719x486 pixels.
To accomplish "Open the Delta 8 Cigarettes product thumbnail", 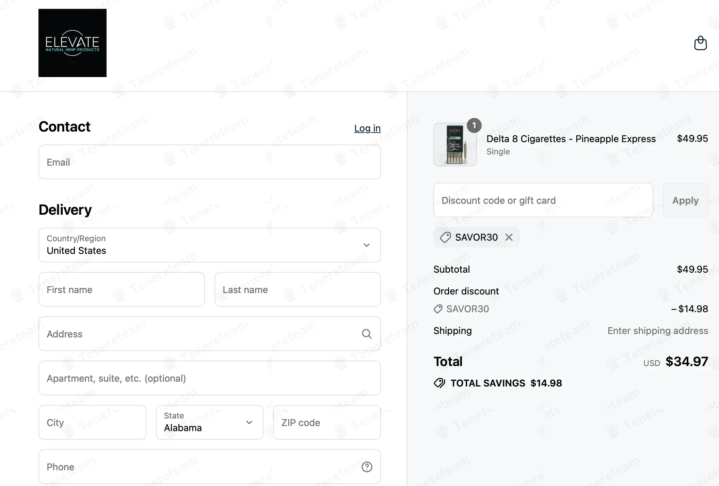I will [455, 145].
